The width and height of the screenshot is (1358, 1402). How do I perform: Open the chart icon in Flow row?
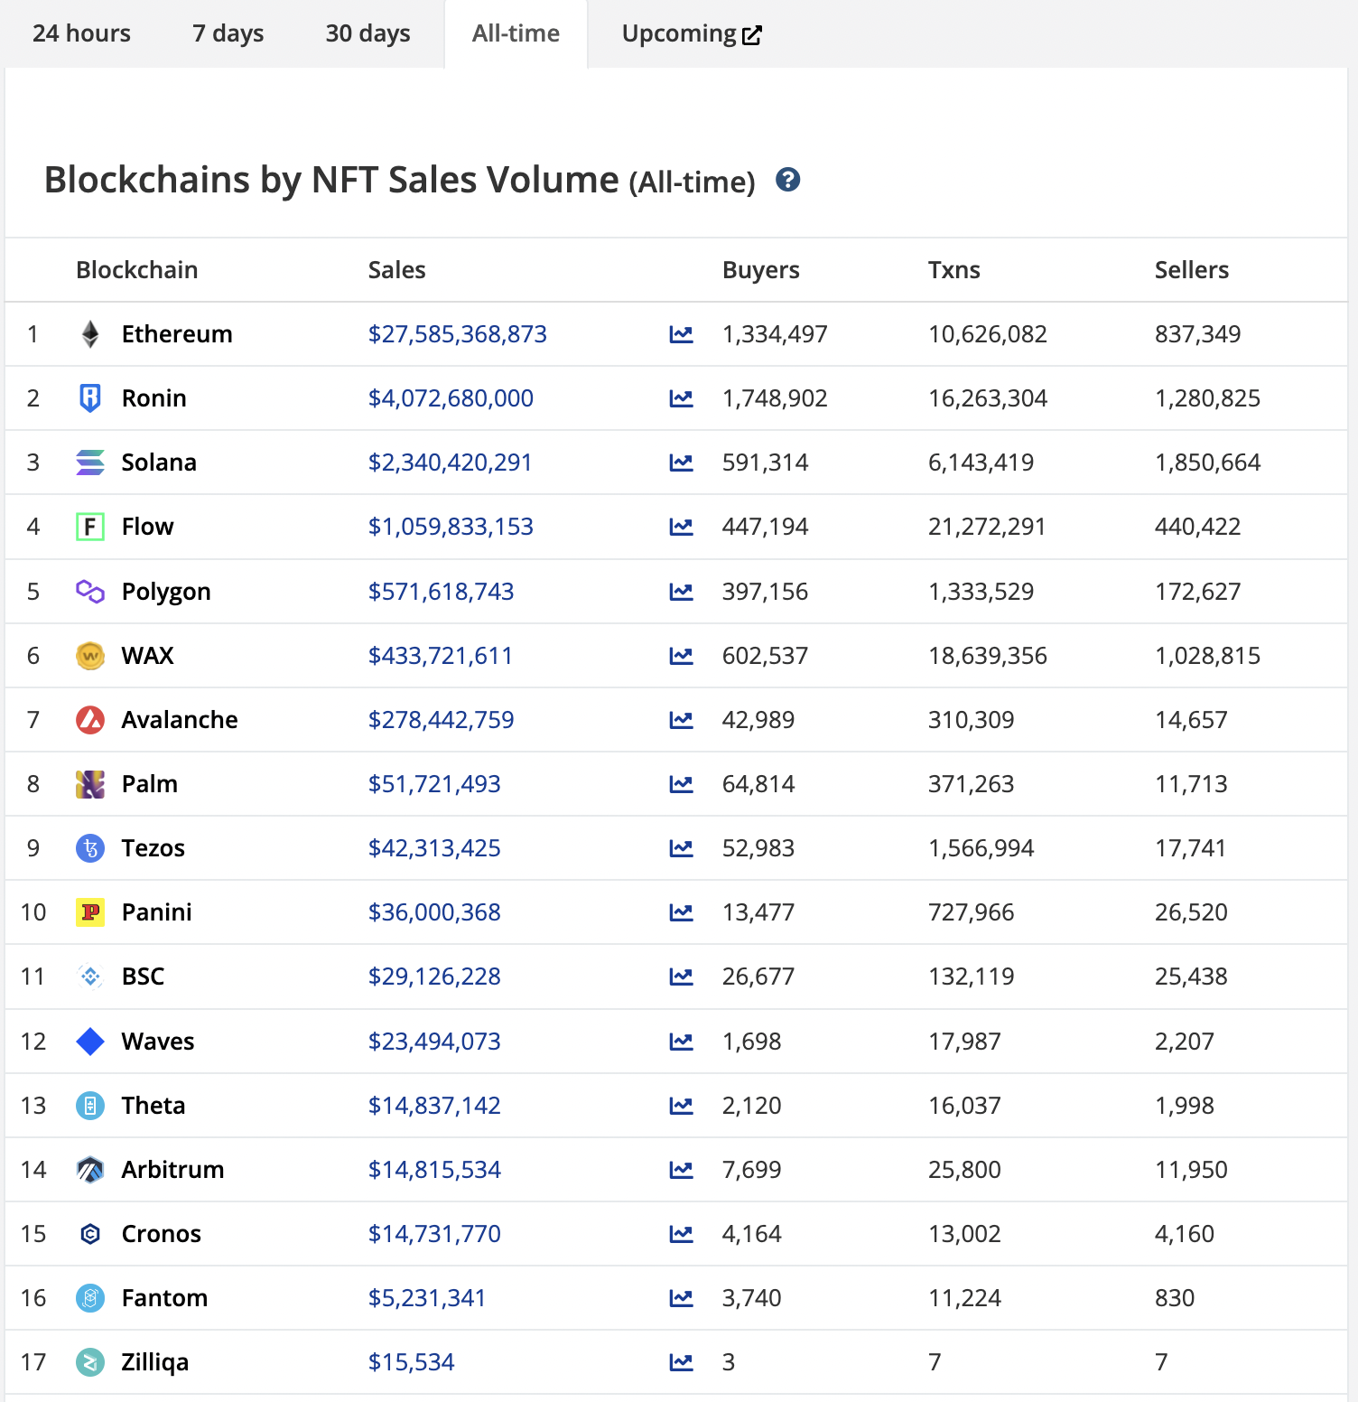[x=681, y=527]
